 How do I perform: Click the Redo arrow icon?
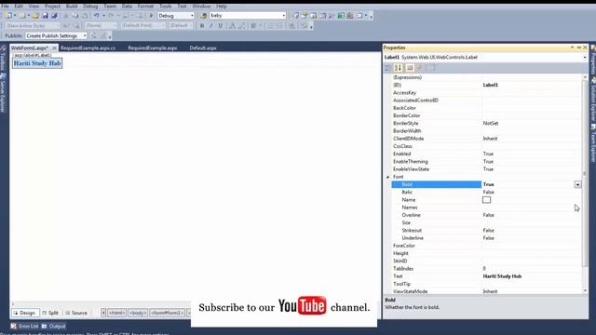coord(111,16)
